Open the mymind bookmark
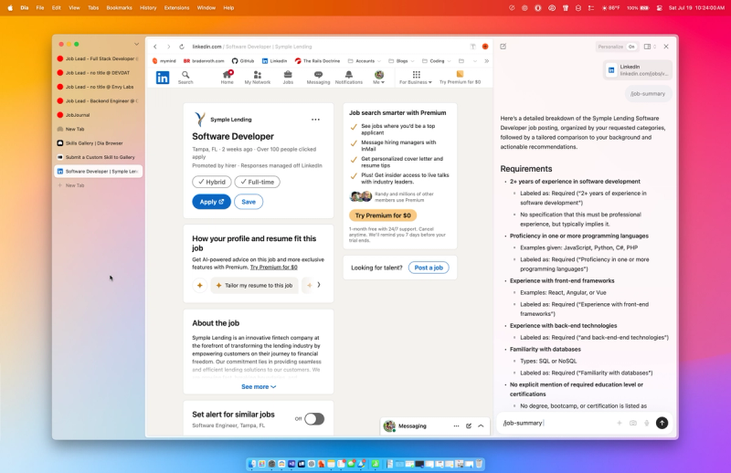Viewport: 731px width, 473px height. 164,61
